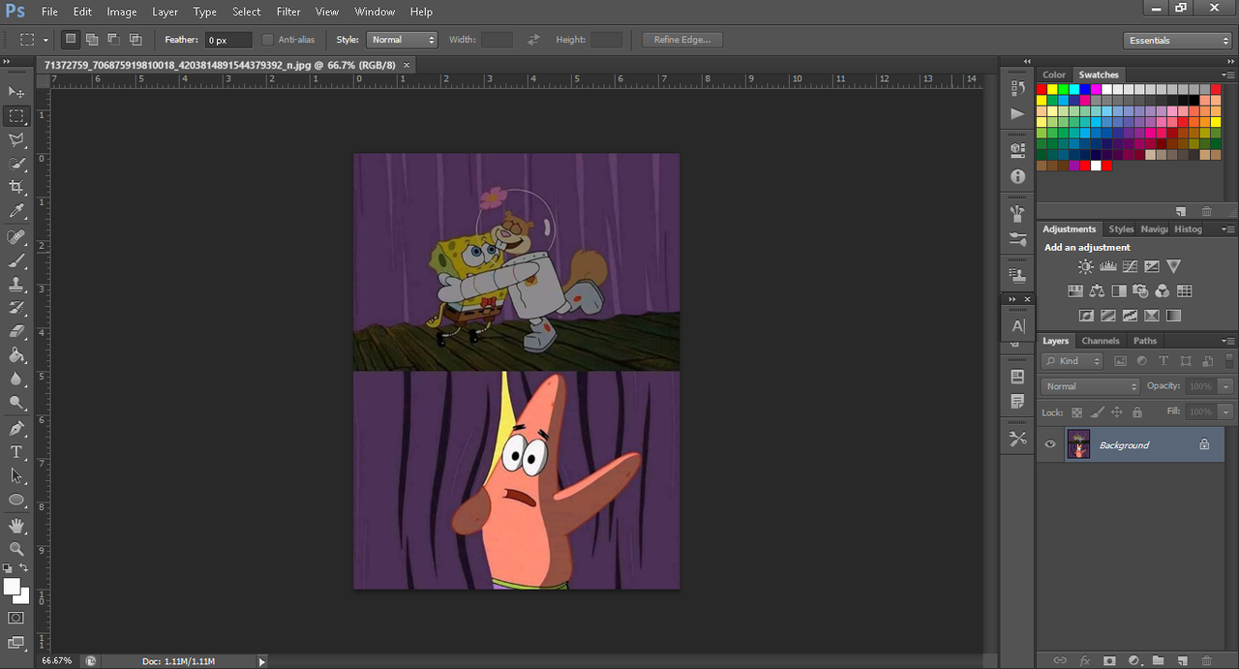Open the Filter menu
The image size is (1239, 669).
(288, 12)
